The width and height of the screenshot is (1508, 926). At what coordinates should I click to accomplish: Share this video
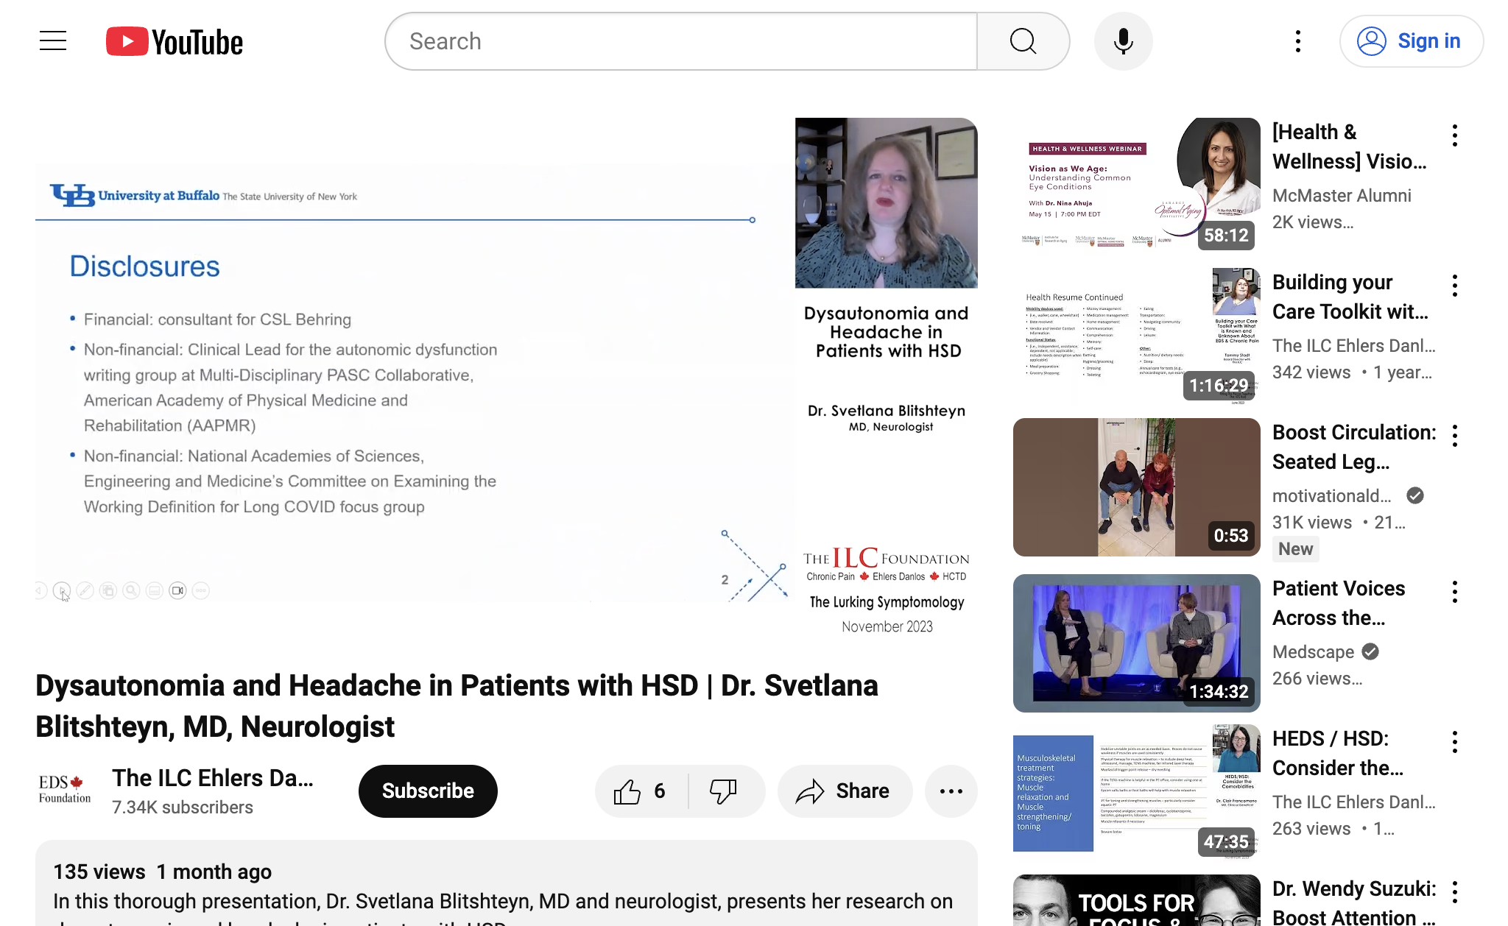coord(845,791)
